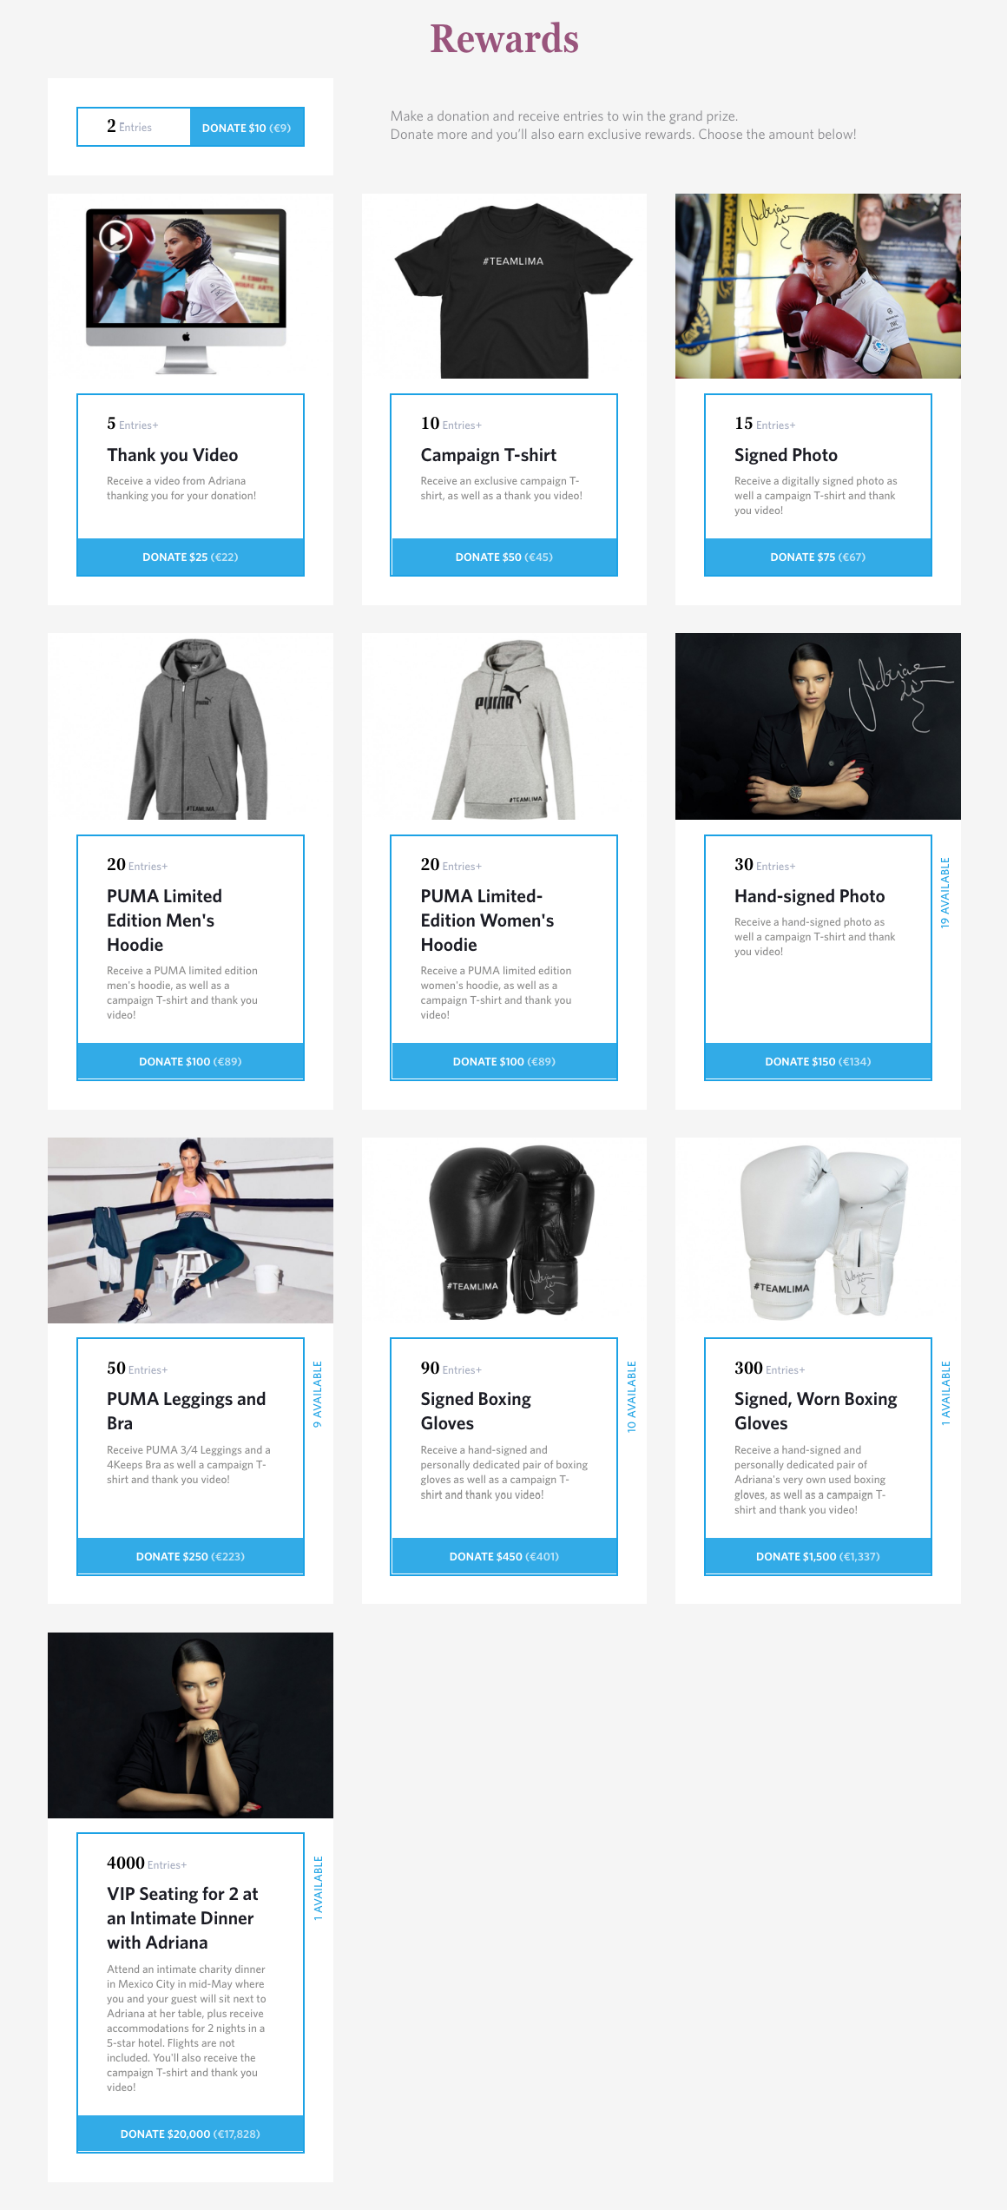Open the white worn boxing gloves image
This screenshot has width=1007, height=2210.
[818, 1230]
